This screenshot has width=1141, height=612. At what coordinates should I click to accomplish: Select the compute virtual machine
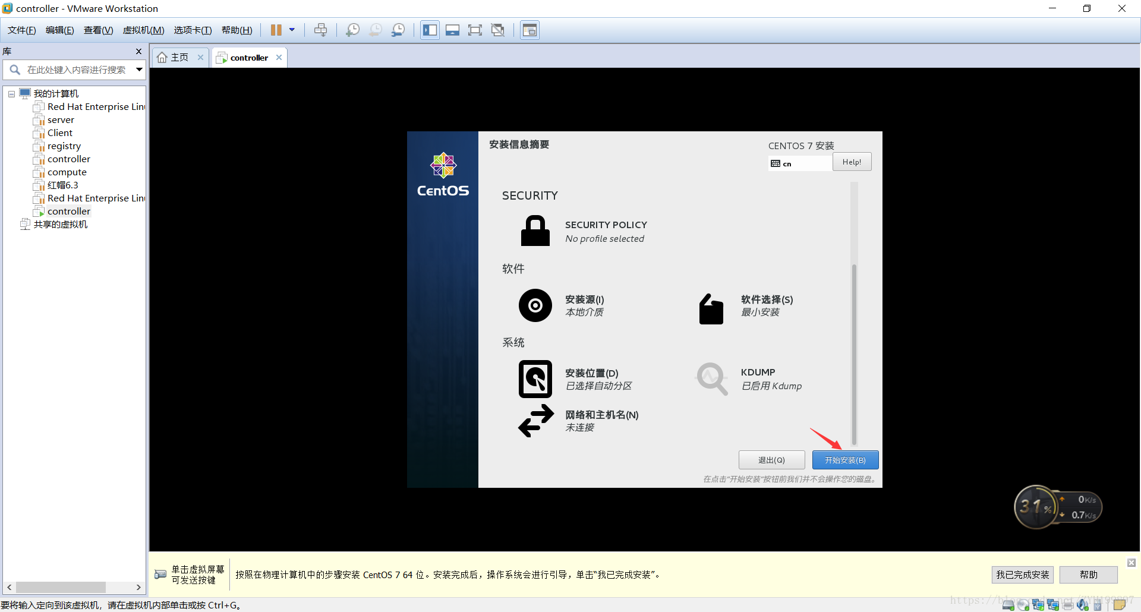click(x=67, y=172)
